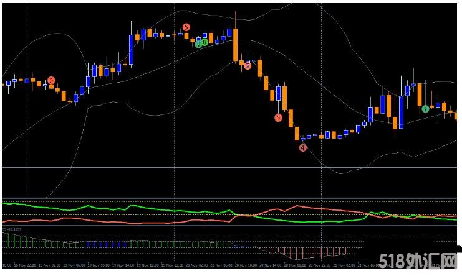462x276 pixels.
Task: Click the '19 Nov 02:00' time axis label
Action: pyautogui.click(x=49, y=265)
